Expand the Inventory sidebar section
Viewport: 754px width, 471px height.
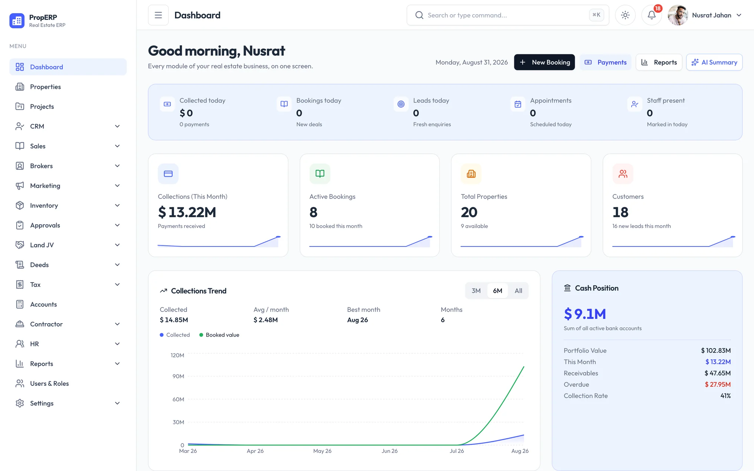click(x=68, y=205)
